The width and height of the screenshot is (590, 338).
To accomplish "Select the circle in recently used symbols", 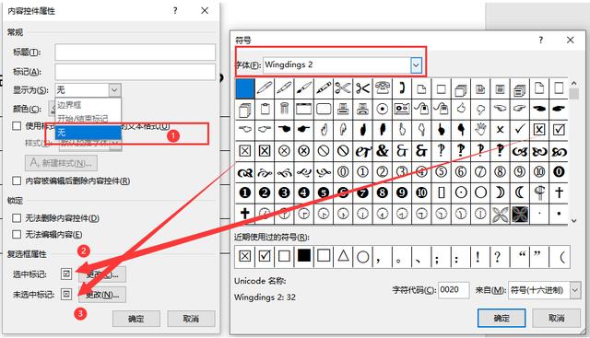I will [x=362, y=256].
